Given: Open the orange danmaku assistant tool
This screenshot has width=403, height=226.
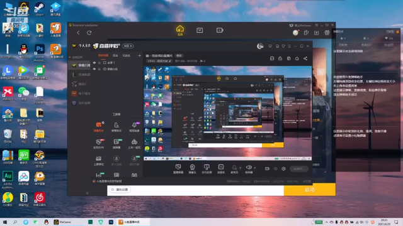Looking at the screenshot, I should coord(99,127).
